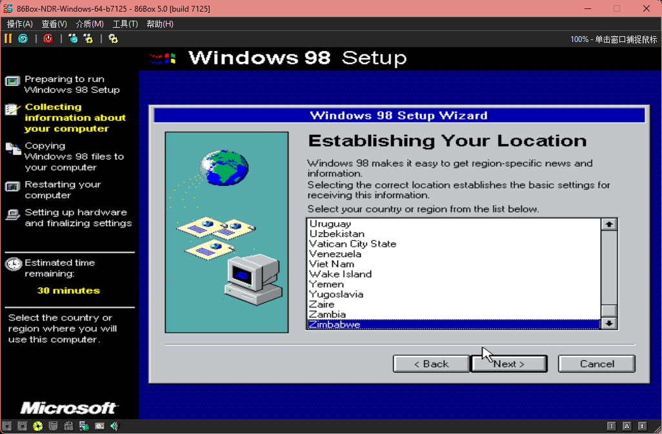This screenshot has height=434, width=662.
Task: Click the CD-ROM drive status icon
Action: pos(38,426)
